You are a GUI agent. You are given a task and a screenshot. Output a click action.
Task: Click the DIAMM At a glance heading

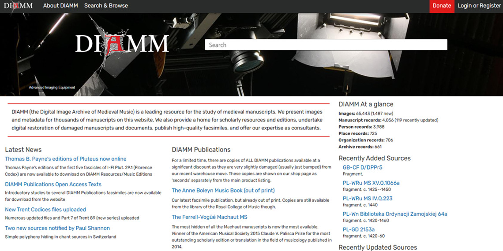pos(366,104)
